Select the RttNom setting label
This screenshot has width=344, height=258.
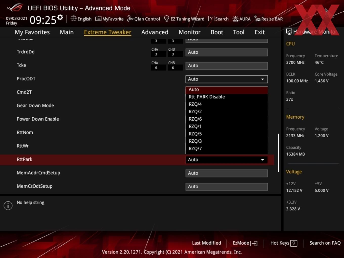click(x=25, y=133)
